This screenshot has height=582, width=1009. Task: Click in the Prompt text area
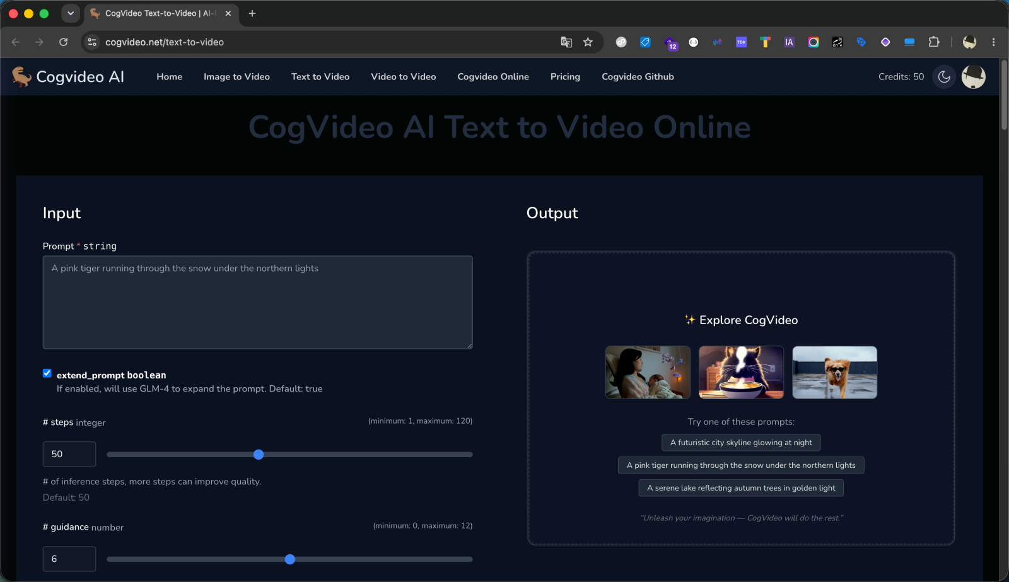point(257,302)
